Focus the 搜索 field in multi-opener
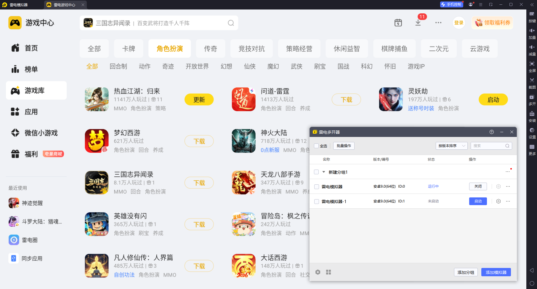537x289 pixels. 491,146
